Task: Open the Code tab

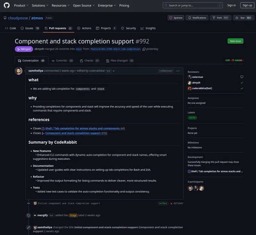Action: point(11,28)
